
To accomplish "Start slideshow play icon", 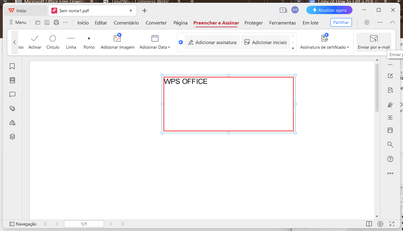I will [x=380, y=224].
